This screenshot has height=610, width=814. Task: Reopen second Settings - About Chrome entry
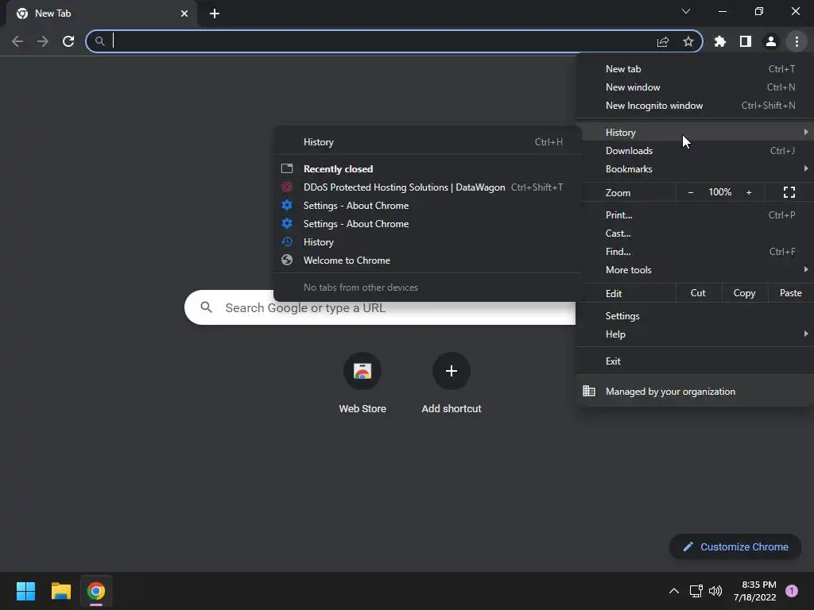[x=426, y=223]
